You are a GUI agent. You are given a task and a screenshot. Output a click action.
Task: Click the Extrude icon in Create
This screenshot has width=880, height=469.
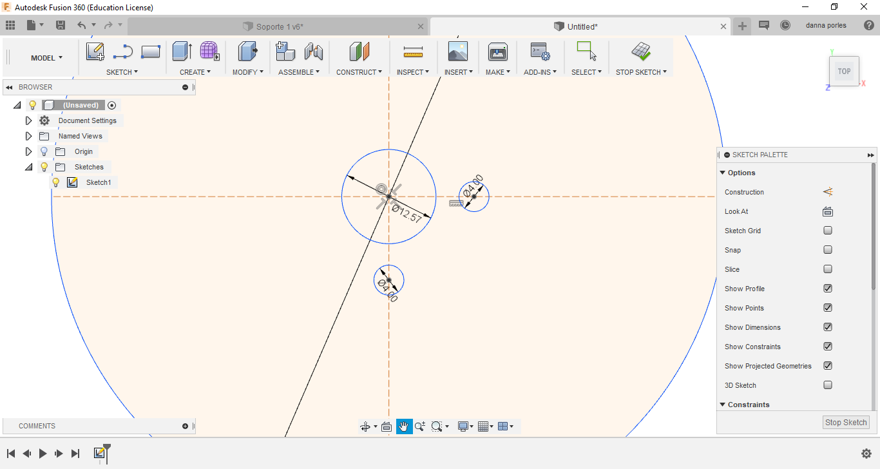point(182,52)
